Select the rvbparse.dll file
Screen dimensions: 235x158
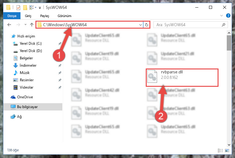point(182,78)
